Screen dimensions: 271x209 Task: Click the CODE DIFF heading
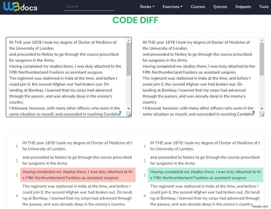pos(135,20)
